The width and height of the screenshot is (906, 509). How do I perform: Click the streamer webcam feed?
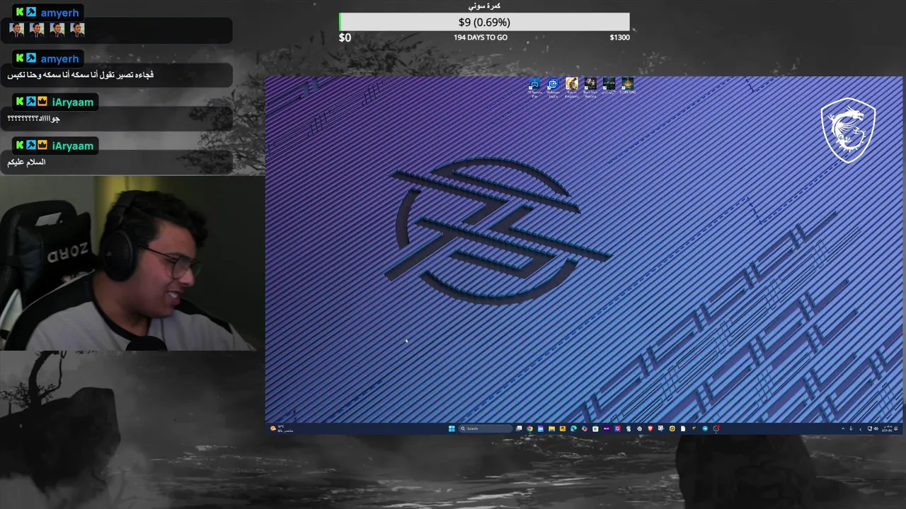[132, 263]
